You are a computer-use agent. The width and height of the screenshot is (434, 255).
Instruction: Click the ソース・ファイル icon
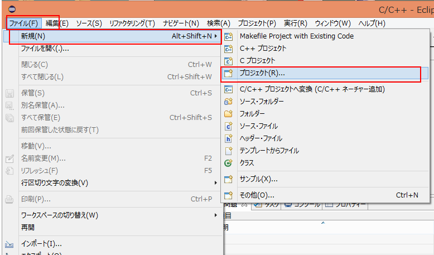[228, 126]
